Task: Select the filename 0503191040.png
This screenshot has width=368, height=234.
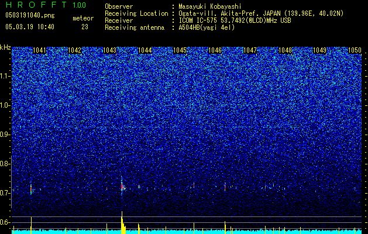Action: click(30, 15)
